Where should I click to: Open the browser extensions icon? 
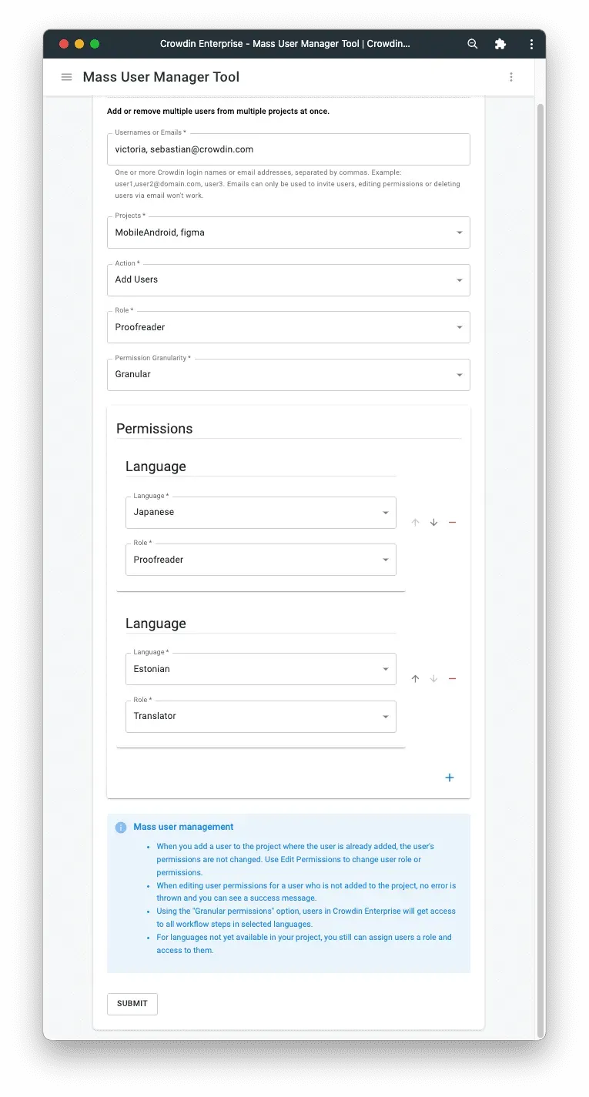[500, 44]
